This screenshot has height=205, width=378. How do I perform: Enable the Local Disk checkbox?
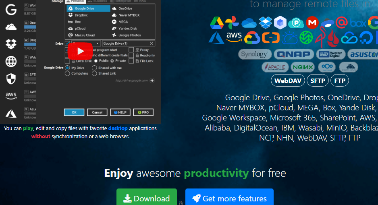67,61
